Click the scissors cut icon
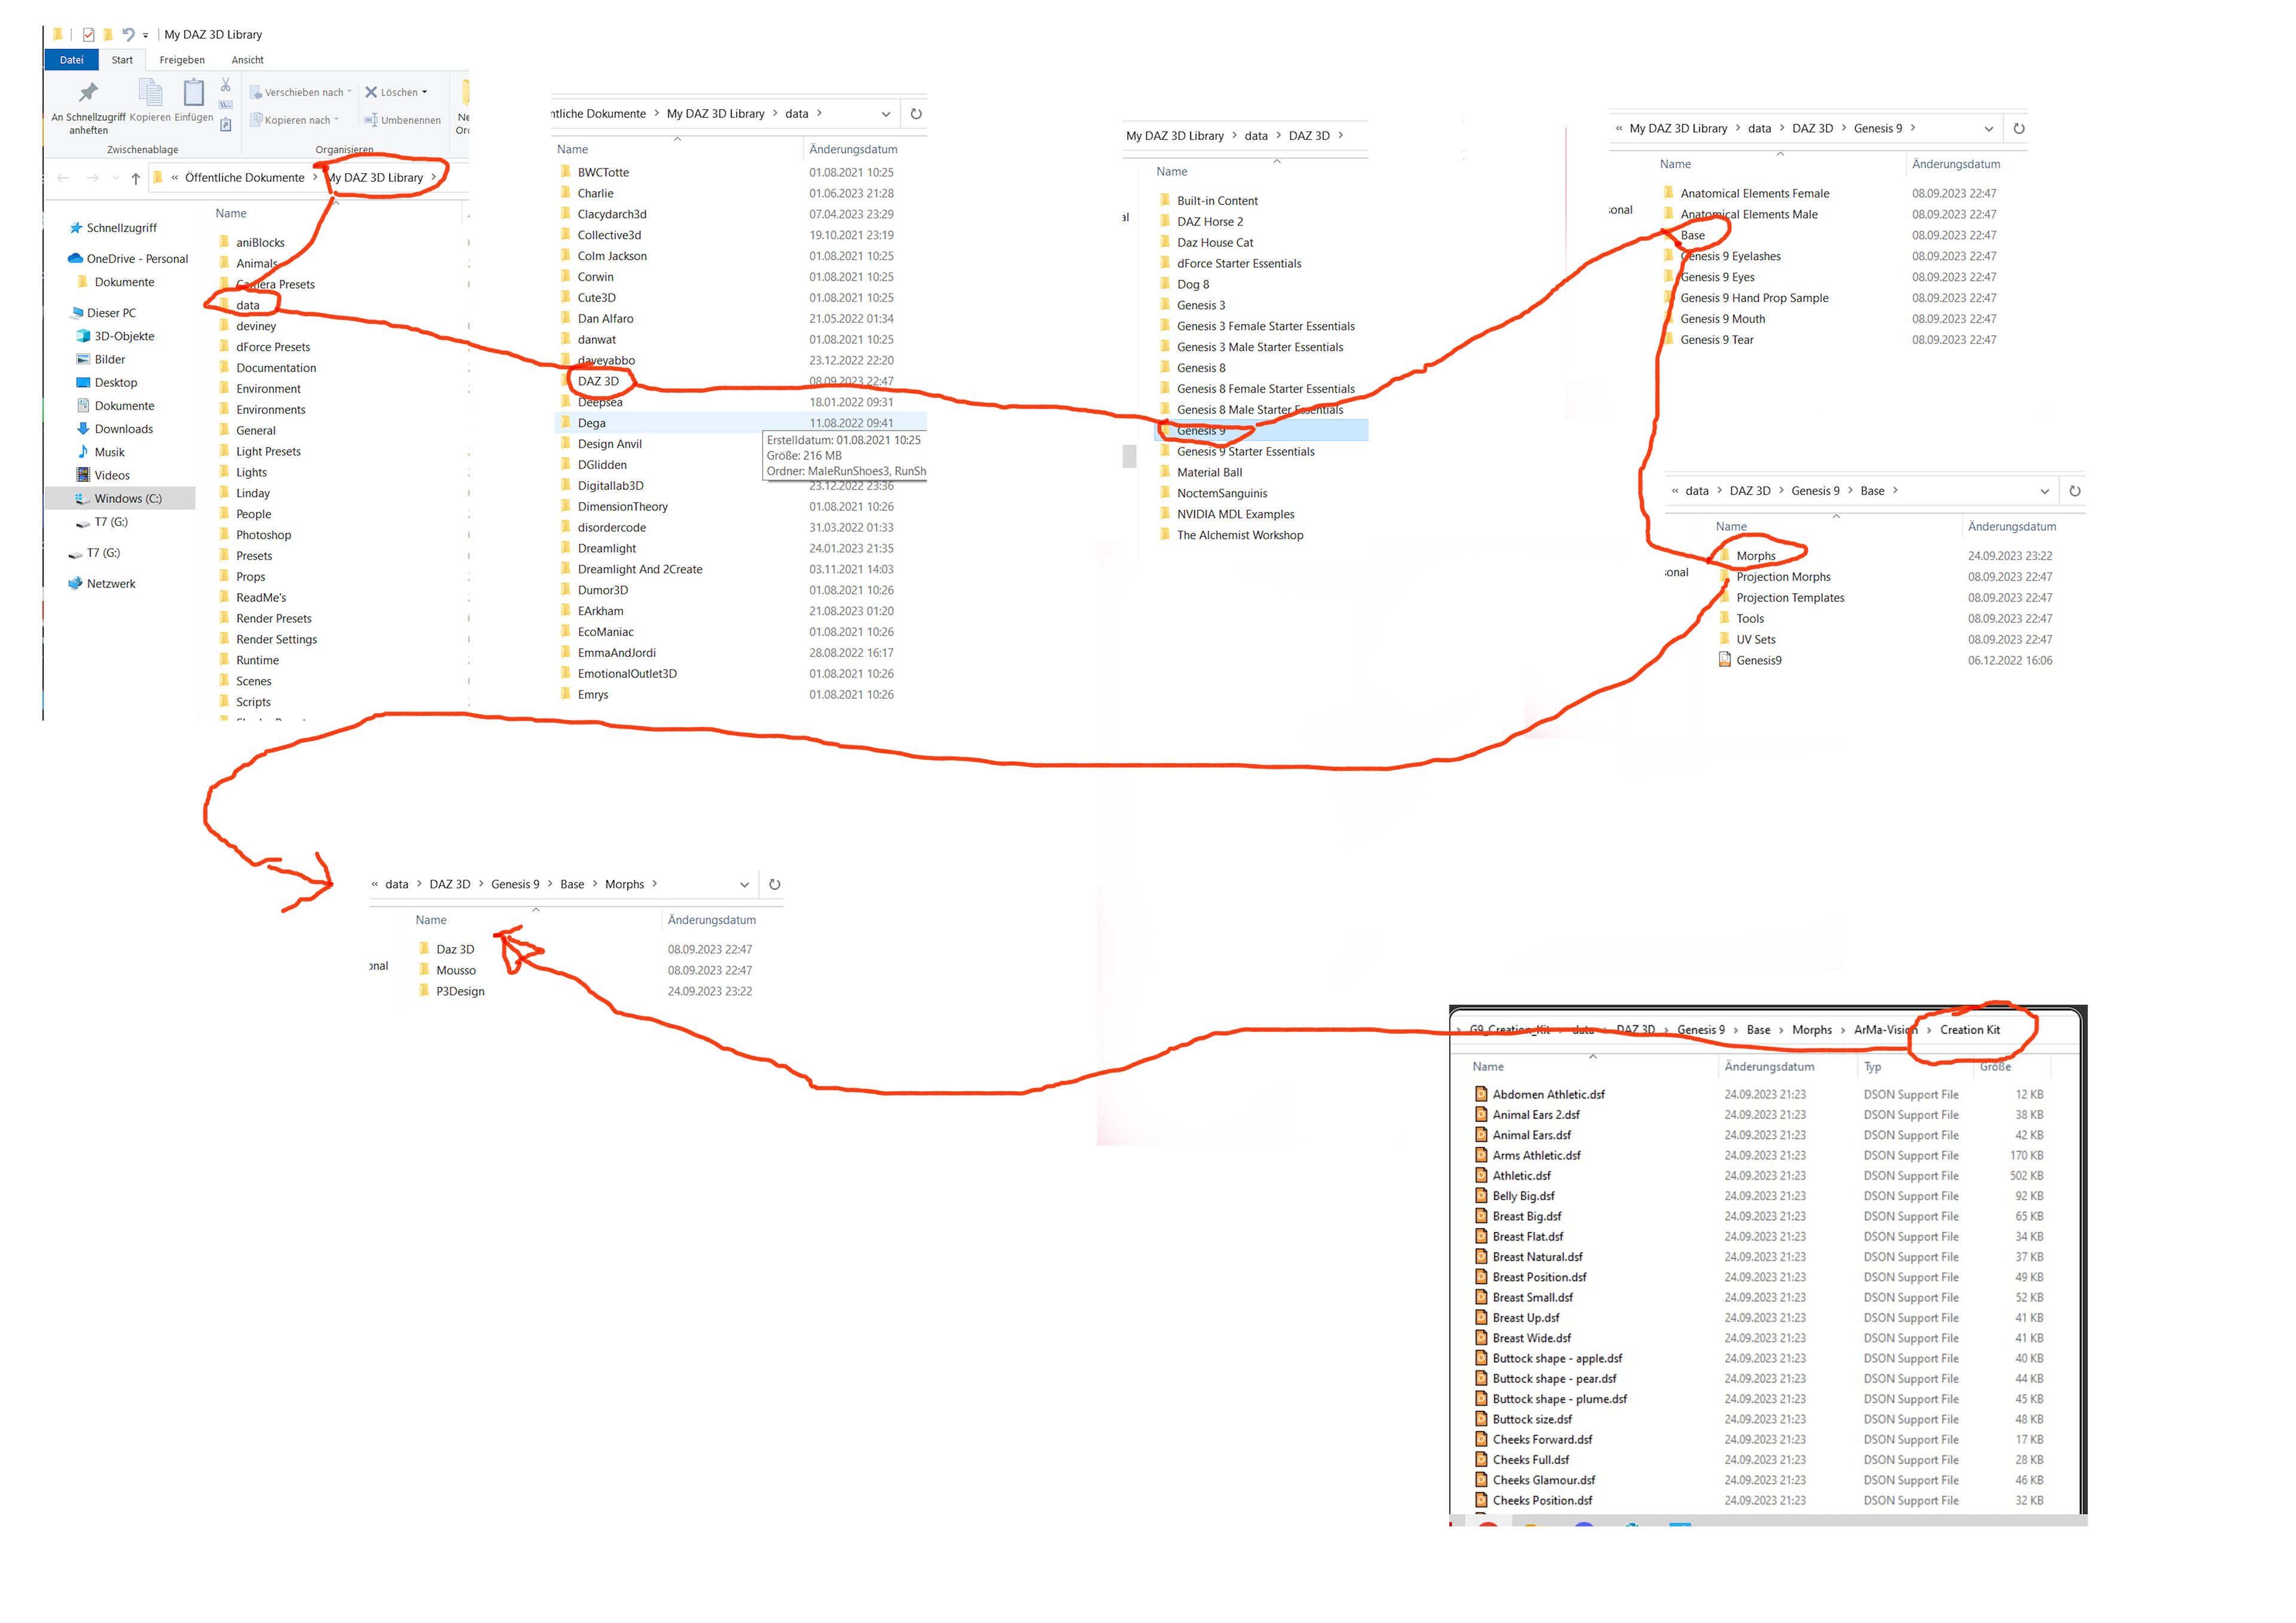2296x1623 pixels. click(x=226, y=85)
